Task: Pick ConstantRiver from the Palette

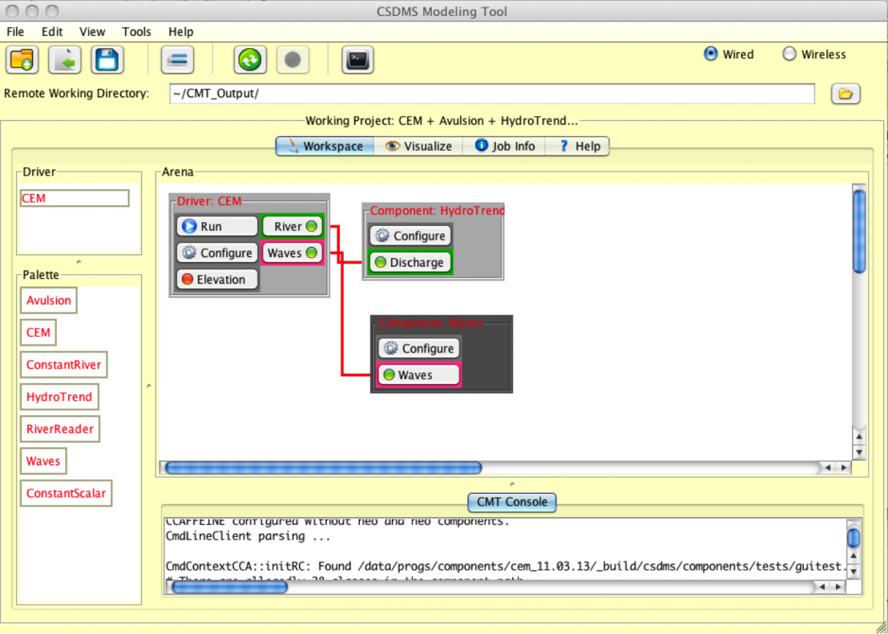Action: pyautogui.click(x=64, y=364)
